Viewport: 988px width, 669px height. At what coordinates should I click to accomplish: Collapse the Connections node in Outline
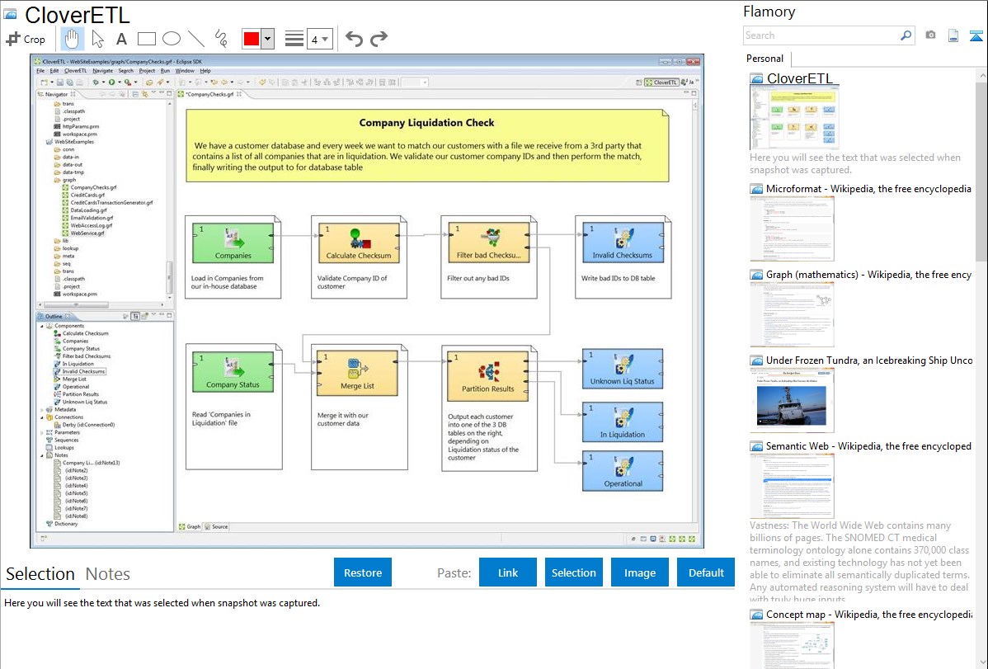(42, 417)
